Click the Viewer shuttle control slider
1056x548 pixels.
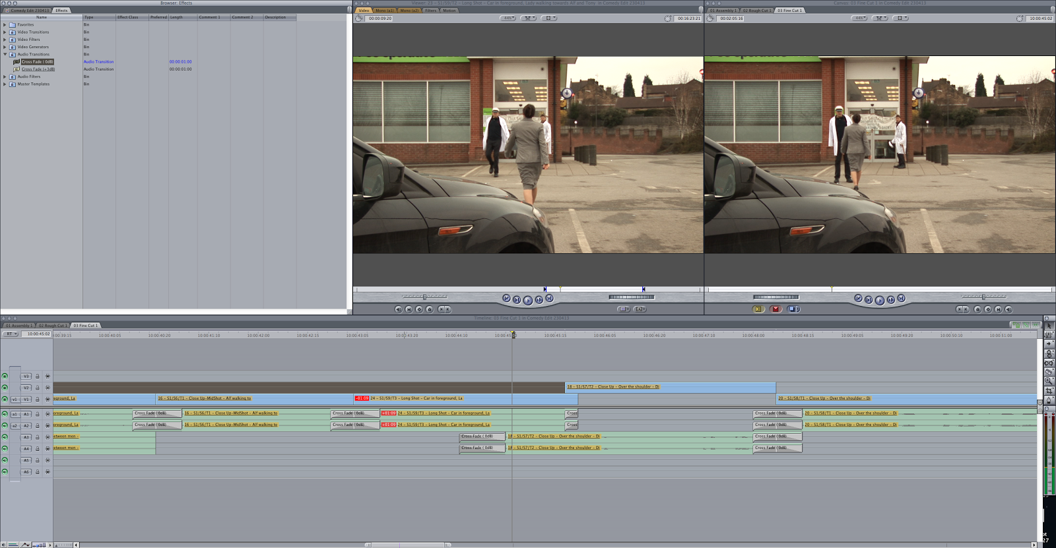(x=425, y=296)
